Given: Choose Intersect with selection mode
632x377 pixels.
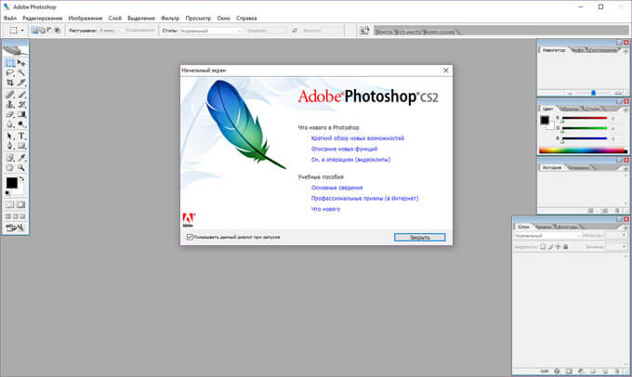Looking at the screenshot, I should click(x=58, y=31).
